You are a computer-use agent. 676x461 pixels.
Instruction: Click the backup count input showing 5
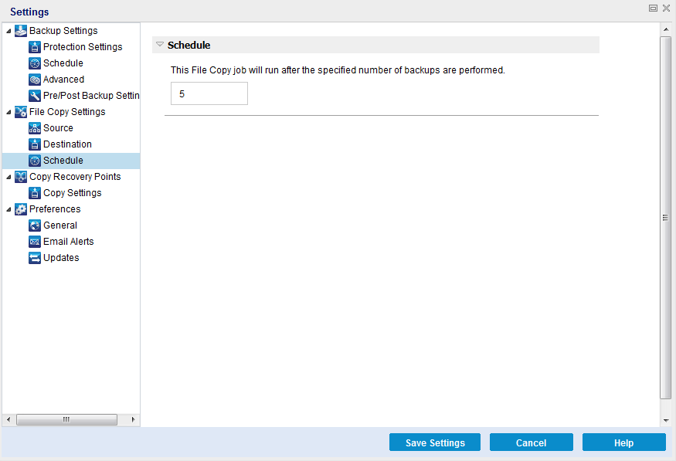tap(209, 93)
